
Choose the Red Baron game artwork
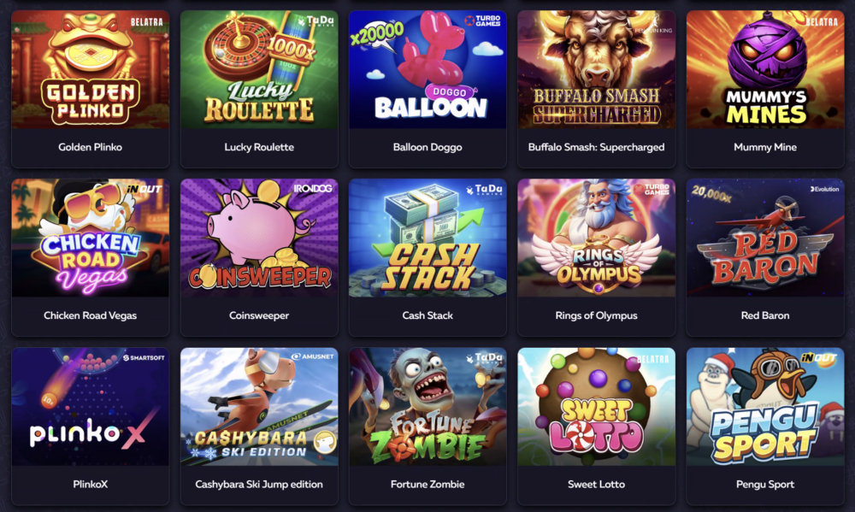coord(765,238)
